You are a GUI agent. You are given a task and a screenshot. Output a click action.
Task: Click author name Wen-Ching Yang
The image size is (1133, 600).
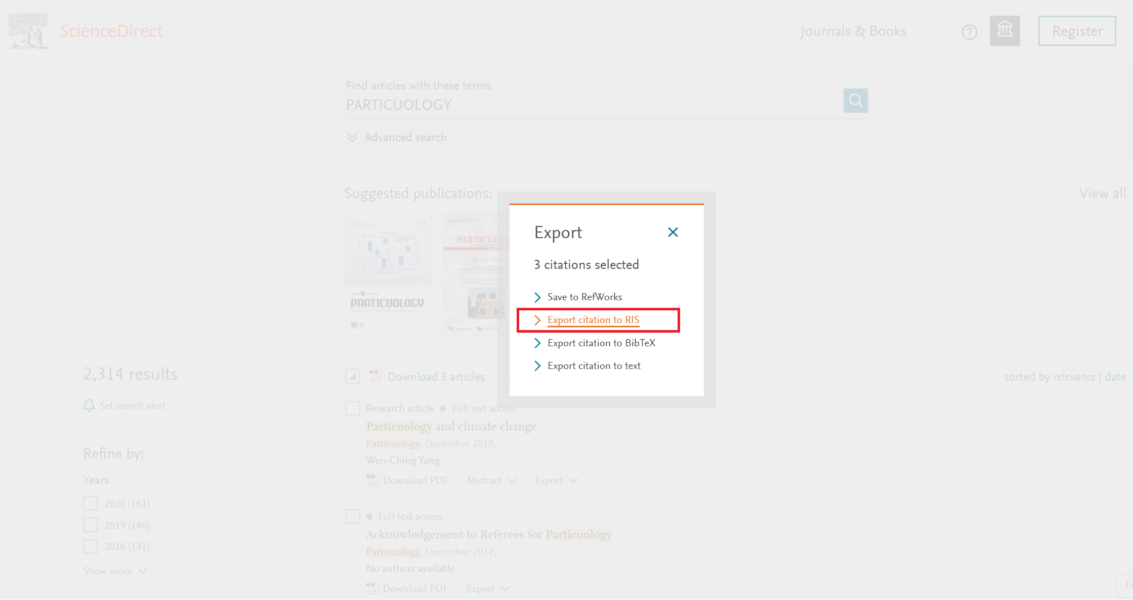tap(403, 460)
